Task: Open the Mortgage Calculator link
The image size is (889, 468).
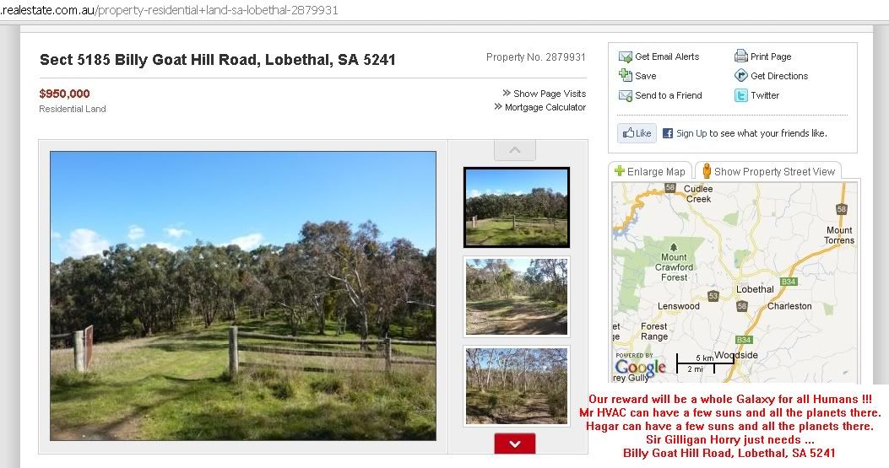Action: [539, 107]
